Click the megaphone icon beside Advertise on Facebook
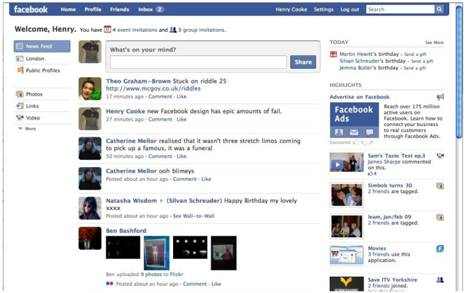 [440, 97]
